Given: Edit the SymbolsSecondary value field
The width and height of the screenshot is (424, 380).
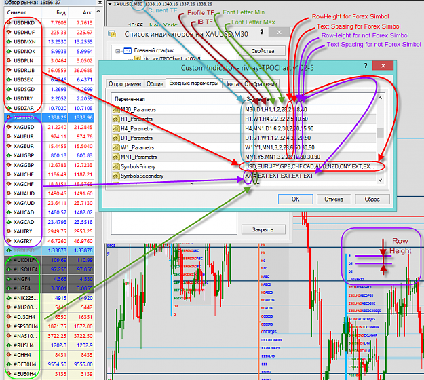Looking at the screenshot, I should 309,176.
